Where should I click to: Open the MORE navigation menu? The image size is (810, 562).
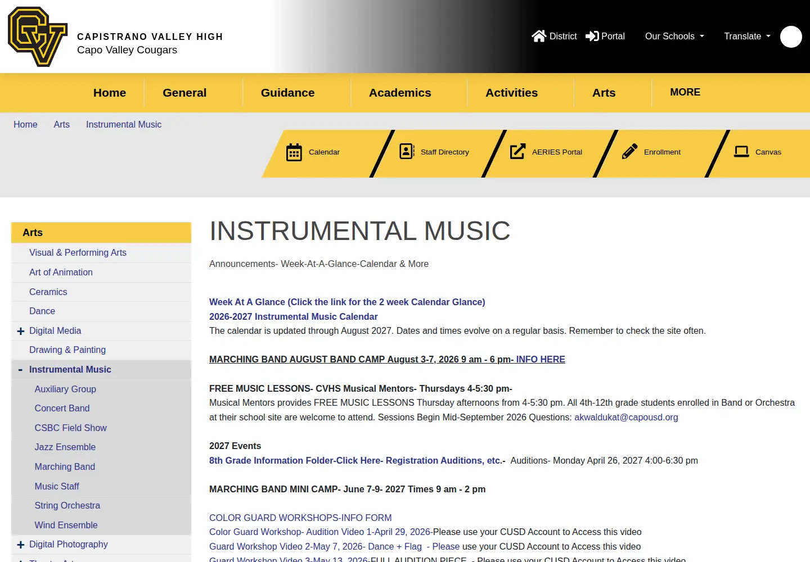(x=685, y=92)
